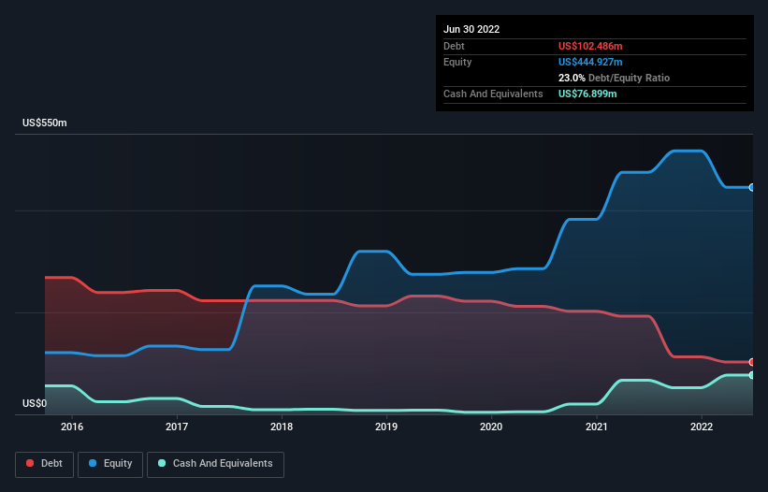The image size is (768, 492).
Task: Click the 2022 axis label
Action: coord(702,427)
